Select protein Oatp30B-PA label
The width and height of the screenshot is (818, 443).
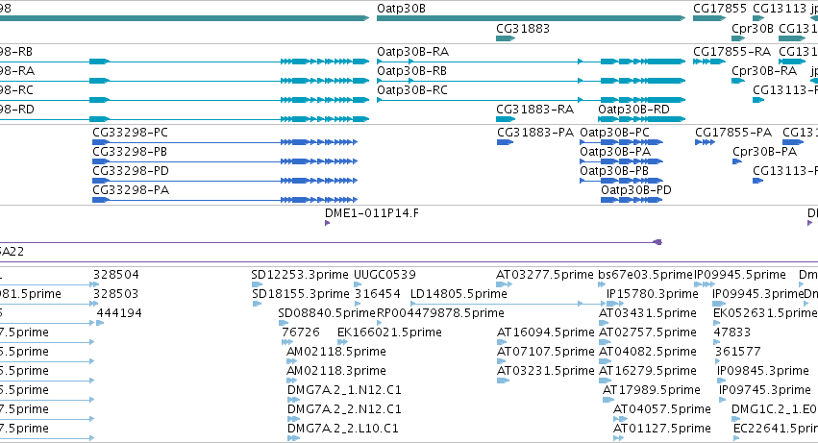615,152
